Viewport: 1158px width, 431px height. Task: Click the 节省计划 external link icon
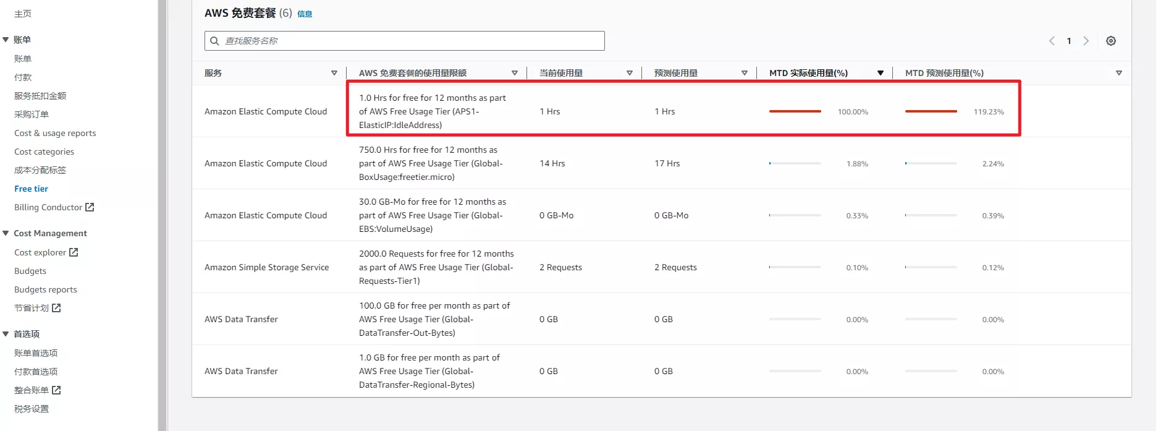(56, 308)
